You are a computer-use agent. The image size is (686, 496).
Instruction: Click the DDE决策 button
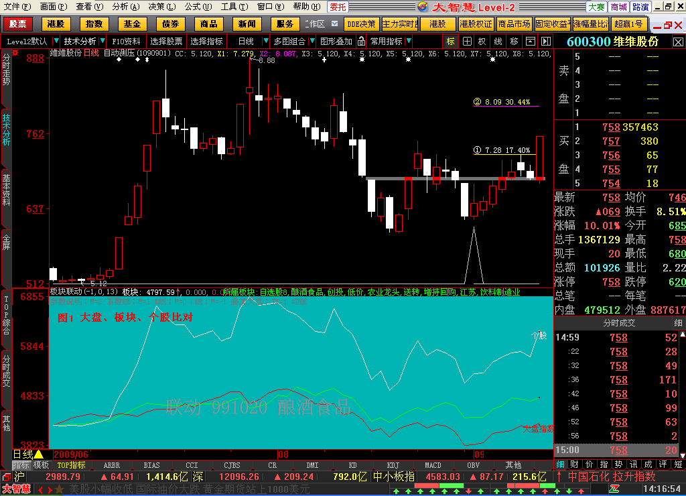pyautogui.click(x=361, y=24)
